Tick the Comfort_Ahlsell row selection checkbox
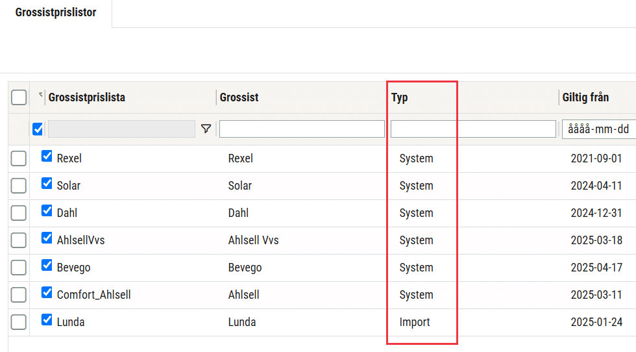This screenshot has width=636, height=352. 19,295
